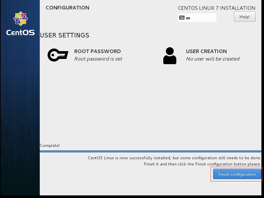Click the CentOS logo emblem
This screenshot has height=198, width=264.
[21, 19]
